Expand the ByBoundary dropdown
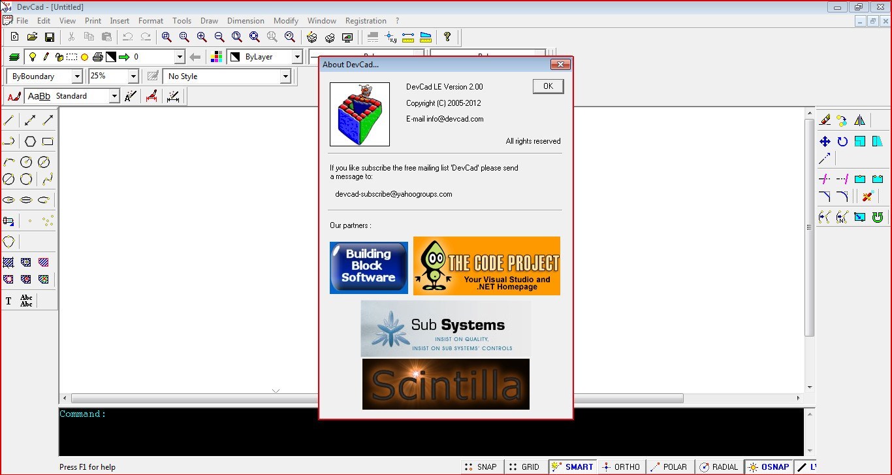 point(77,76)
